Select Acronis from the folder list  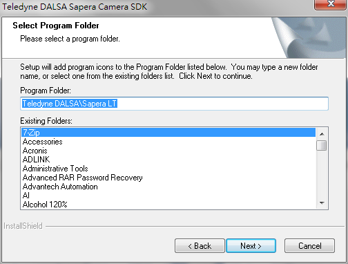168,151
